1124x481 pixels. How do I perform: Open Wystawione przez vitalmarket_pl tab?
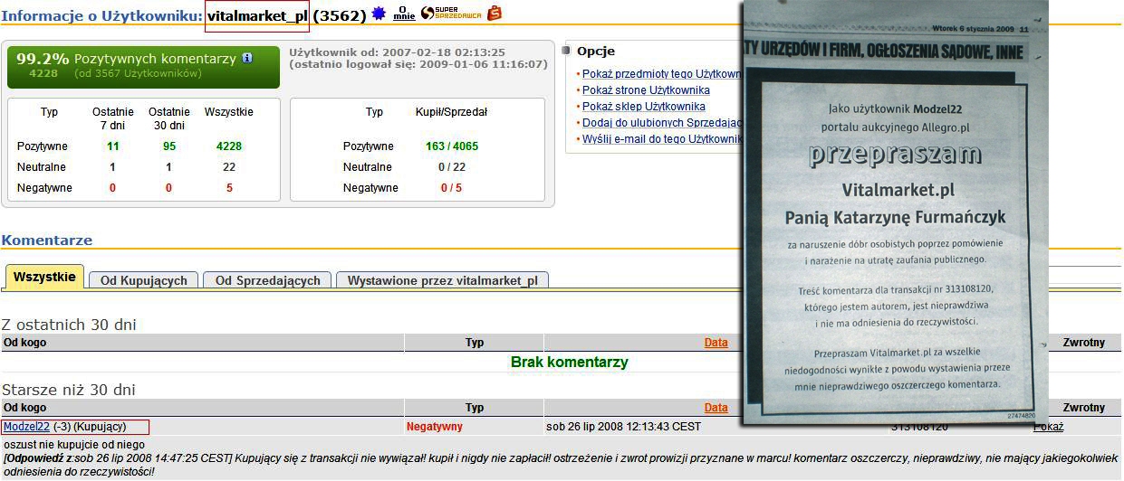[442, 280]
